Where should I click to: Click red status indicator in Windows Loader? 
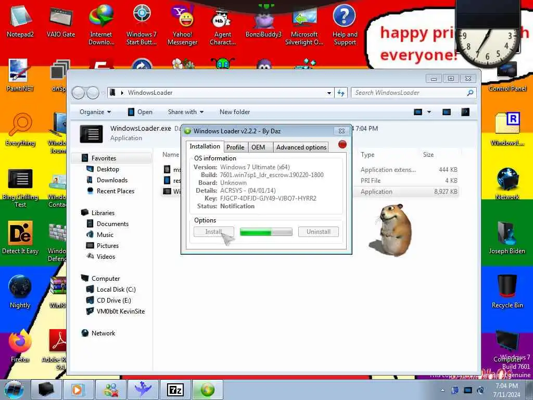pos(342,145)
